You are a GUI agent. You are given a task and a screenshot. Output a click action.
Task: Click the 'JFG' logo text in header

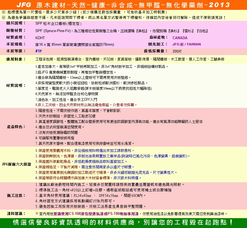(24, 5)
